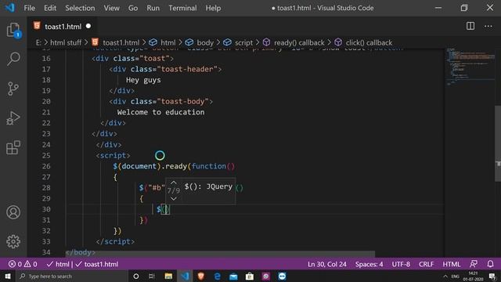The width and height of the screenshot is (501, 282).
Task: Change encoding via UTF-8
Action: [401, 264]
